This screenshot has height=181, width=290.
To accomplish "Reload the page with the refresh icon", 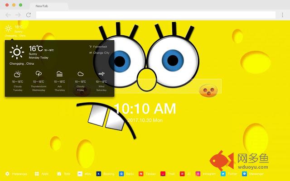I will pyautogui.click(x=29, y=15).
